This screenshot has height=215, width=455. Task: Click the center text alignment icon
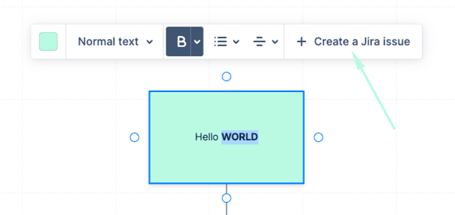click(x=259, y=41)
